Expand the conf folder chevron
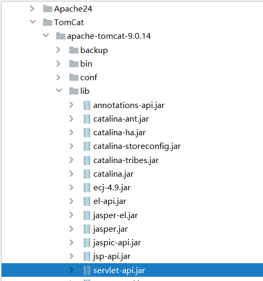This screenshot has height=281, width=263. 58,78
